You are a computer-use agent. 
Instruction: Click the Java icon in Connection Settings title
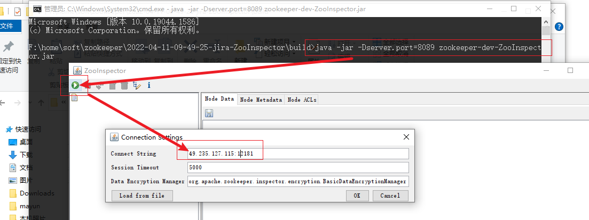click(114, 137)
